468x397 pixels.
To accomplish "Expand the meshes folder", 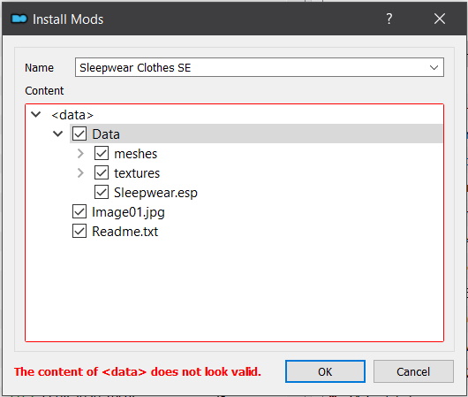I will [x=80, y=153].
